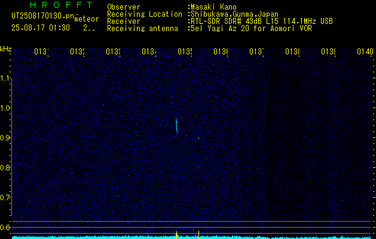This screenshot has height=239, width=376.
Task: Click the small echo dot at 0.9 kHz
Action: [x=199, y=138]
